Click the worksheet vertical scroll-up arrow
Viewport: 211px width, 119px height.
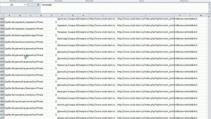[x=209, y=17]
